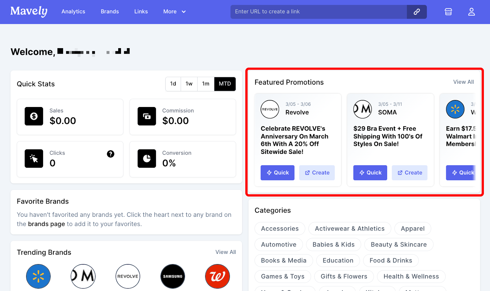Click the Mavely logo
The image size is (490, 291).
pyautogui.click(x=29, y=11)
